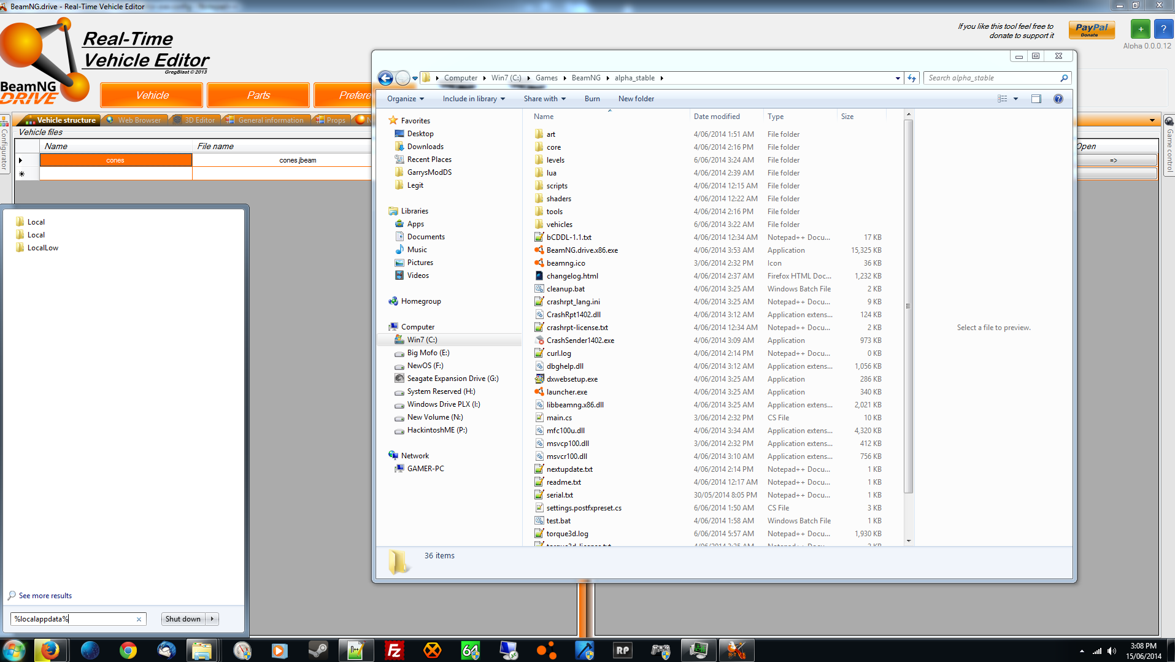Click the blue question mark help button in the Vehicle Editor
Screen dimensions: 1175x662
tap(1163, 29)
